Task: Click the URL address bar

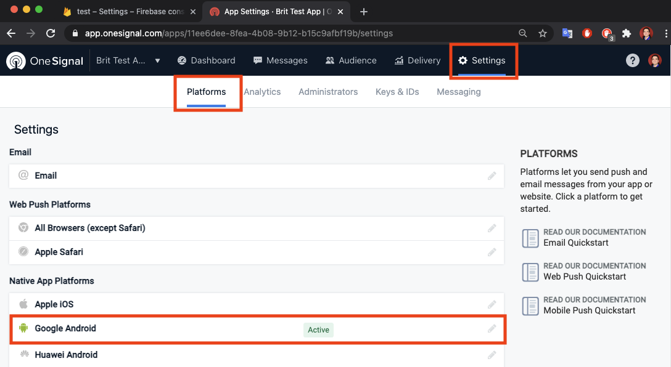Action: pyautogui.click(x=291, y=33)
